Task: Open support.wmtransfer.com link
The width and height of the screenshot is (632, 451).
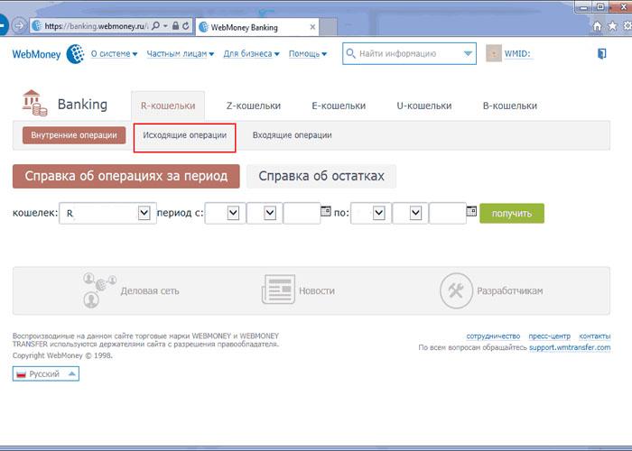Action: [x=570, y=347]
